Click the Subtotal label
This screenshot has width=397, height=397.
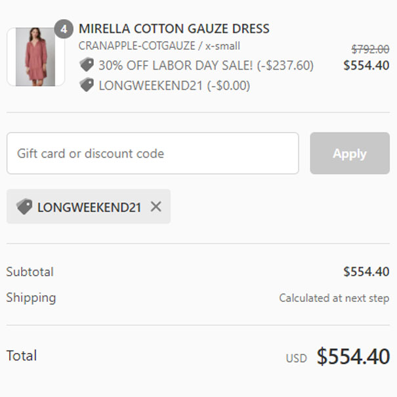click(x=30, y=272)
